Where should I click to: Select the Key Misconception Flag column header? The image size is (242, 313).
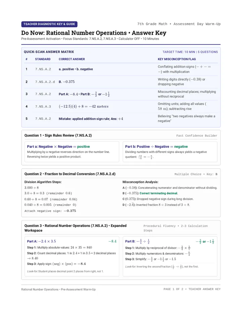[x=177, y=59]
